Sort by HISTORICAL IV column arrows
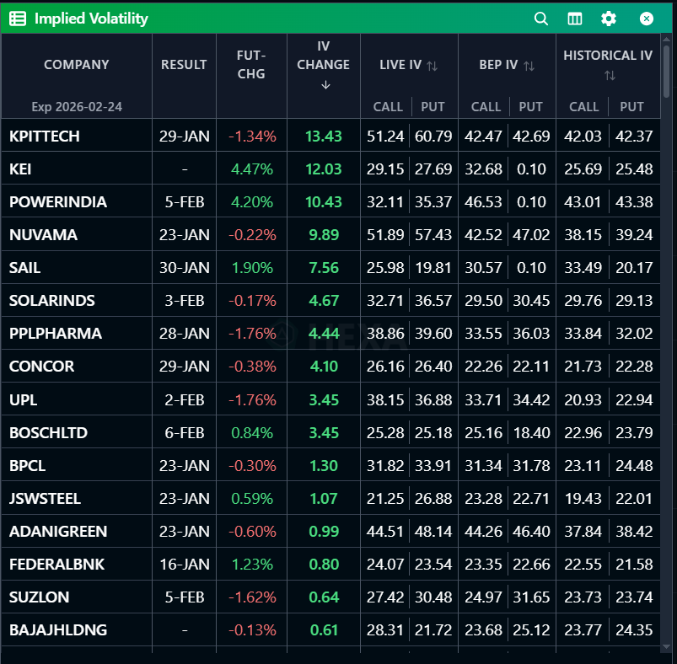Viewport: 677px width, 664px height. [x=610, y=76]
